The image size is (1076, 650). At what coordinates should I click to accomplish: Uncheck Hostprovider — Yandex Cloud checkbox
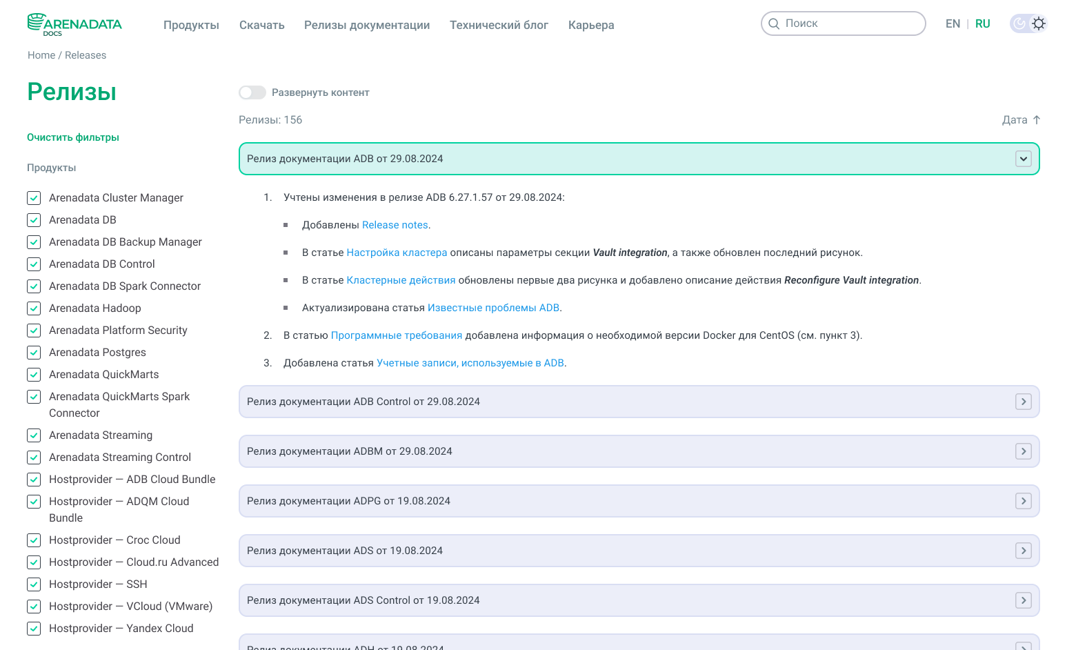click(x=34, y=629)
